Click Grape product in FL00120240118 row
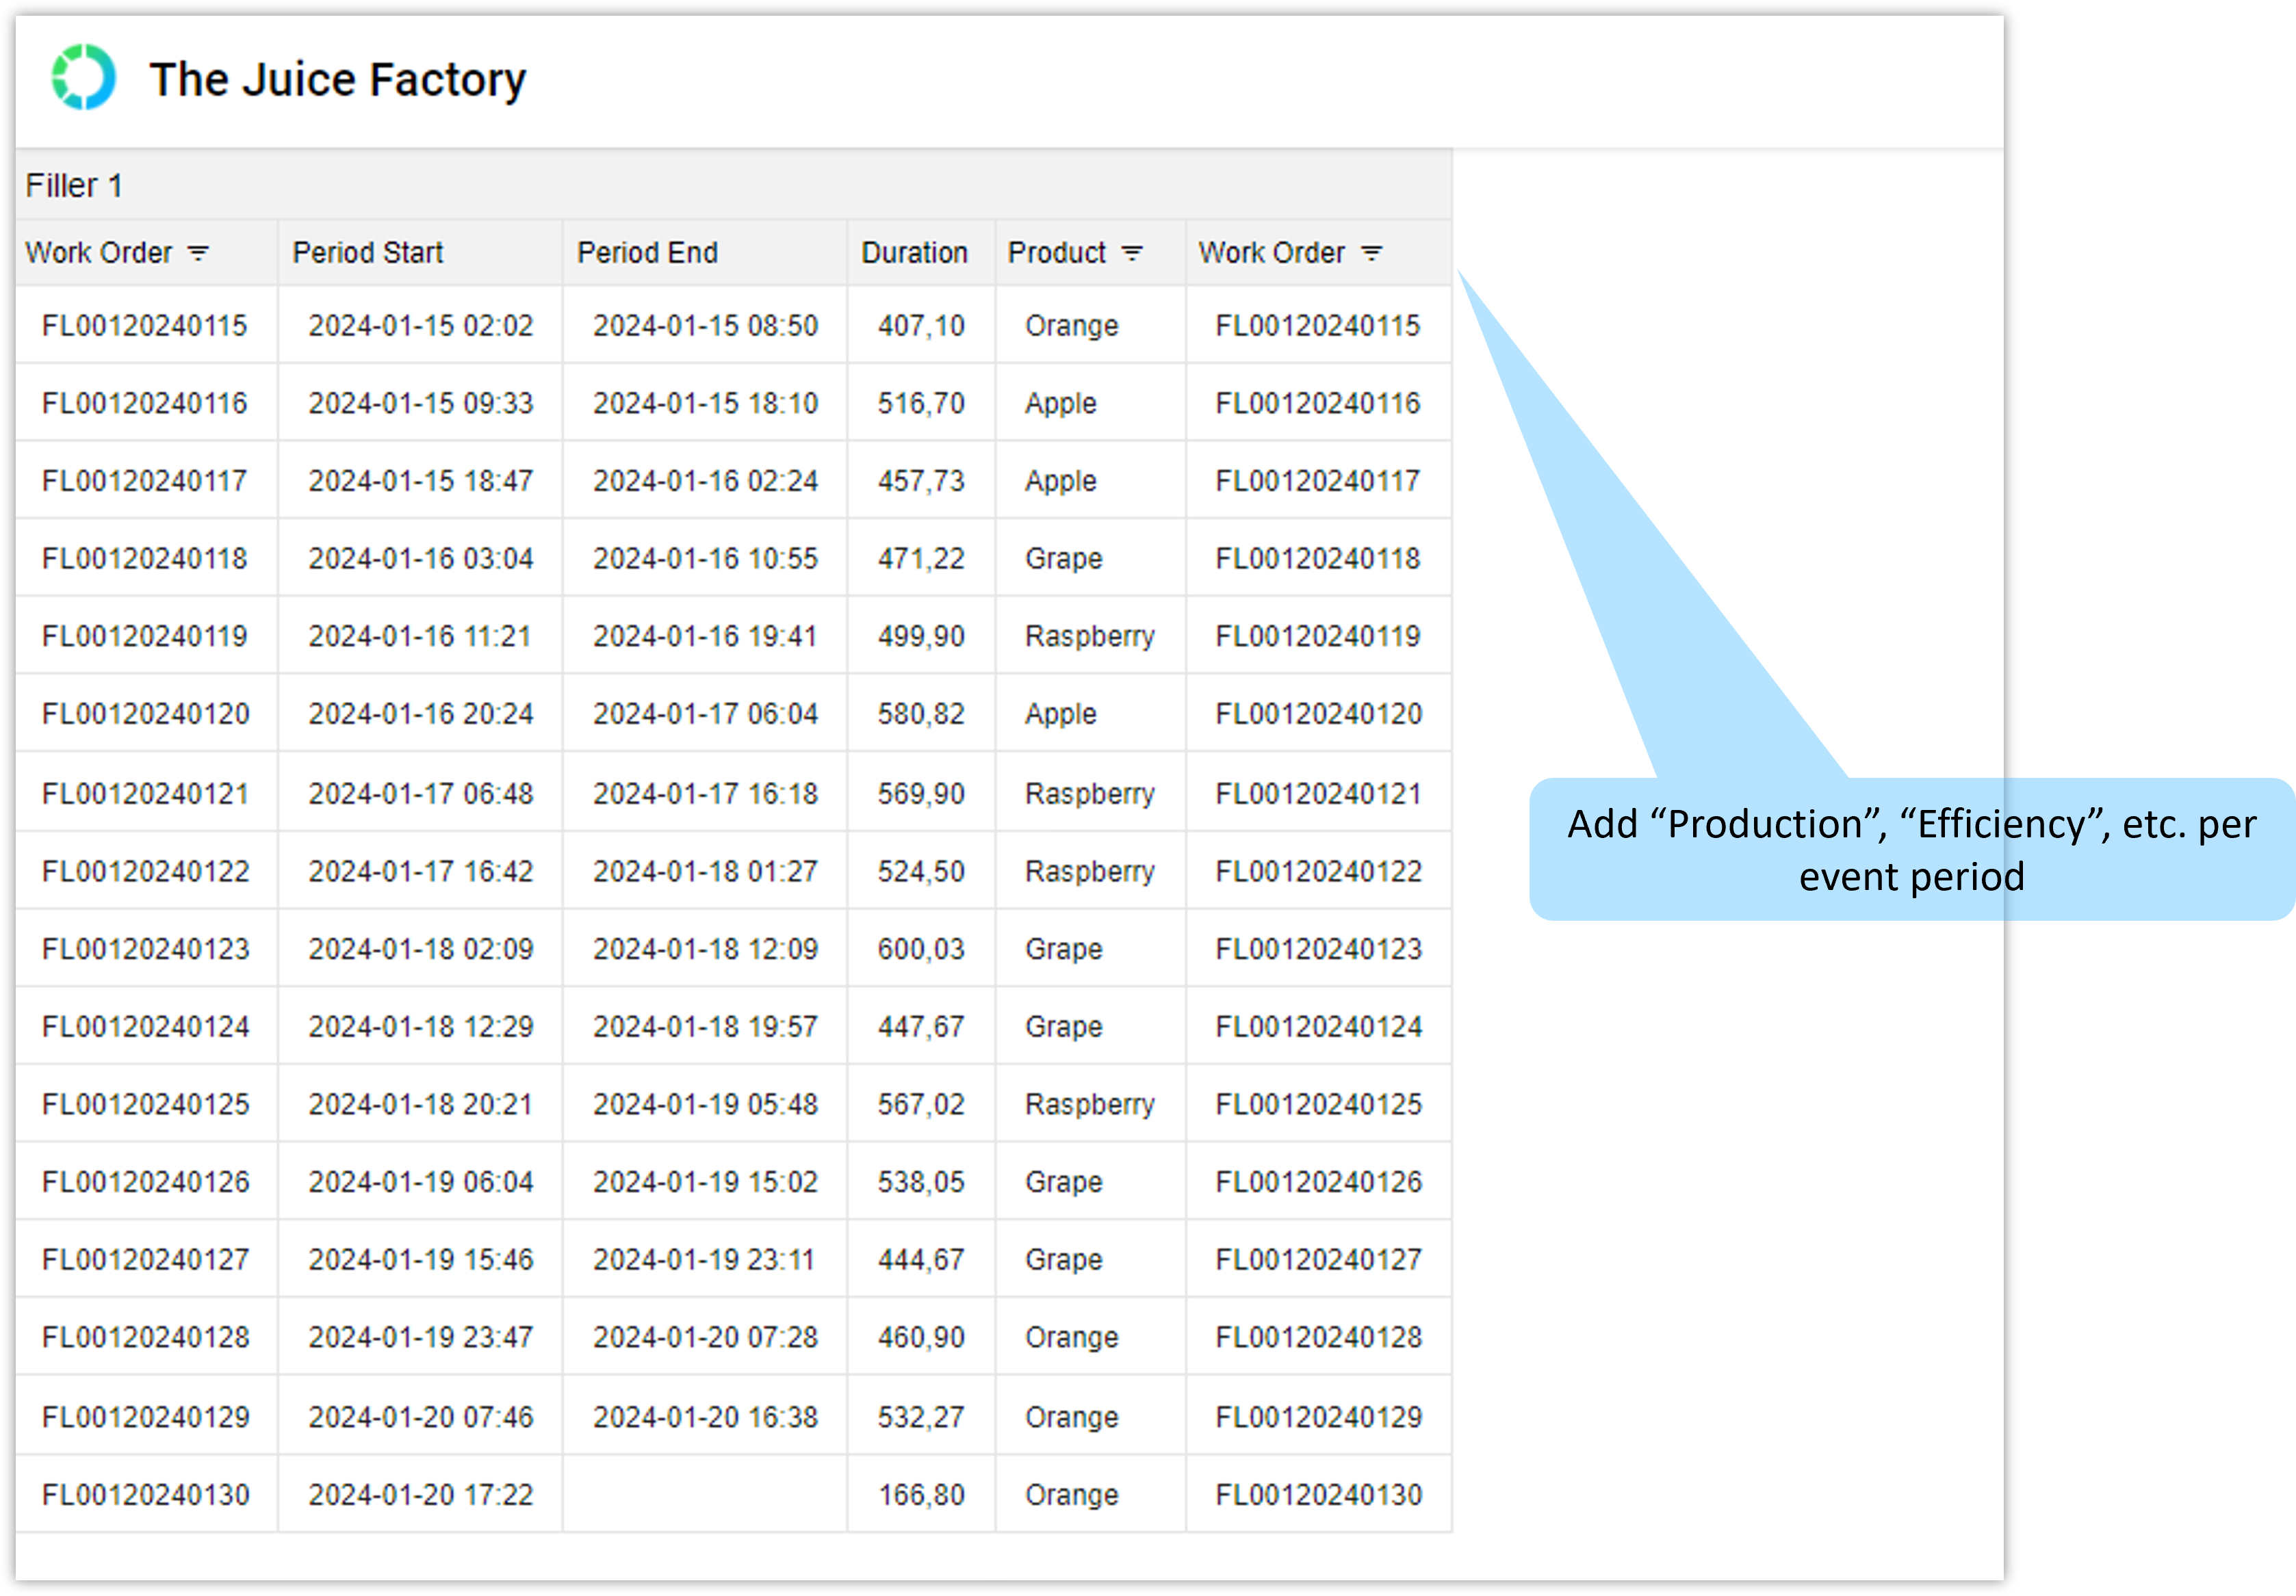 pyautogui.click(x=1064, y=560)
